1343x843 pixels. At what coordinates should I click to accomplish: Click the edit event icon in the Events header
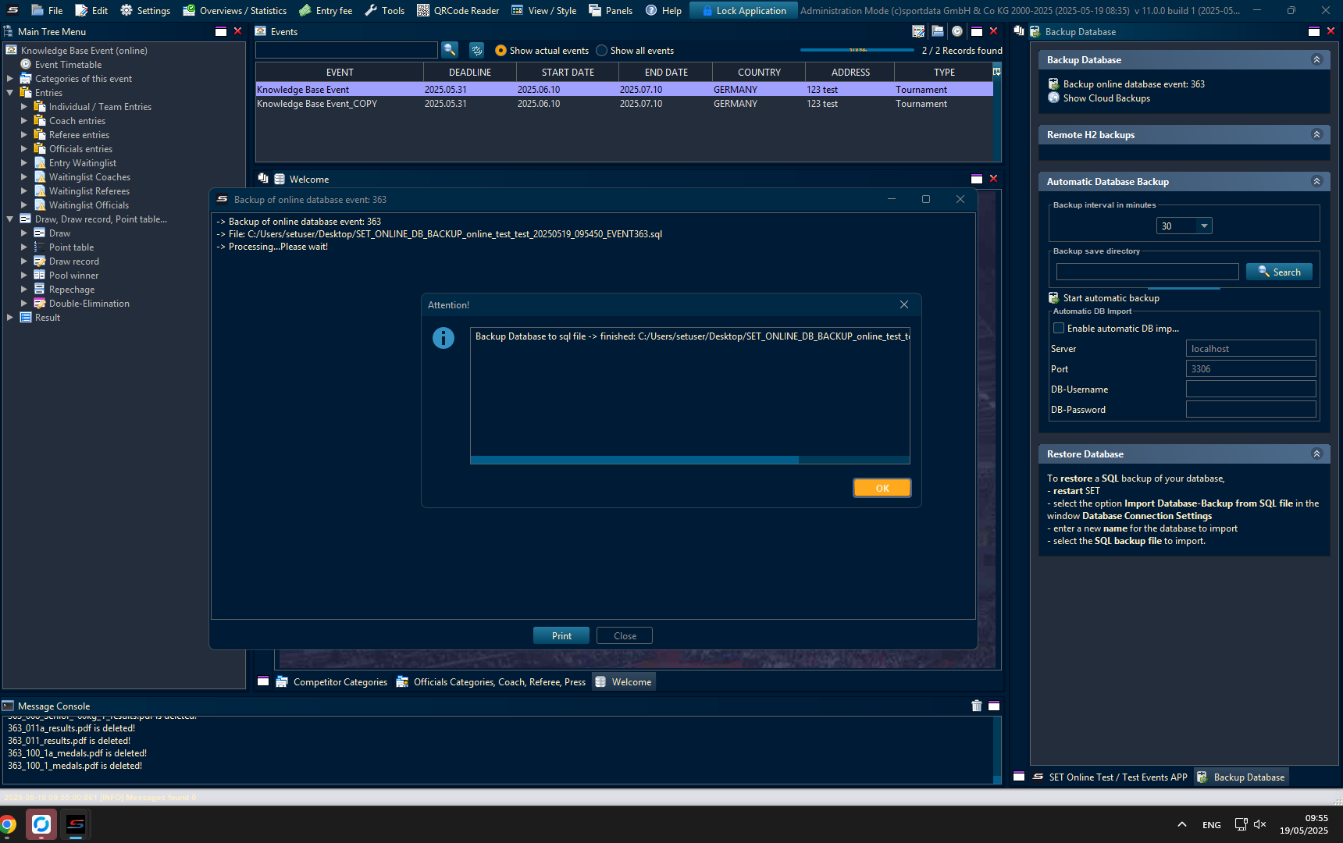[x=918, y=31]
